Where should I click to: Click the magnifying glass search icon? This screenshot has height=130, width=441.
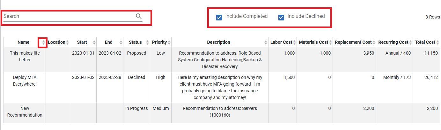click(139, 16)
